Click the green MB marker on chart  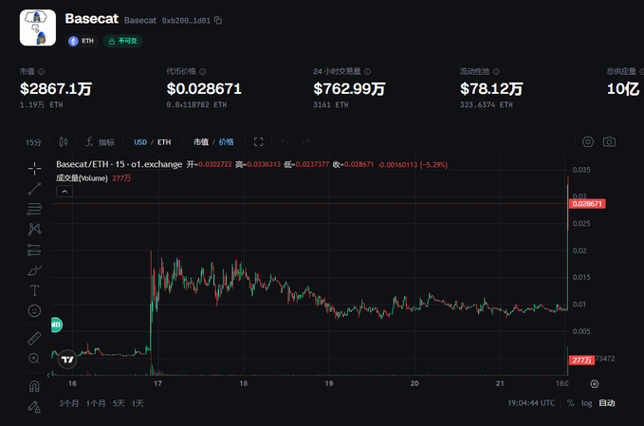56,324
